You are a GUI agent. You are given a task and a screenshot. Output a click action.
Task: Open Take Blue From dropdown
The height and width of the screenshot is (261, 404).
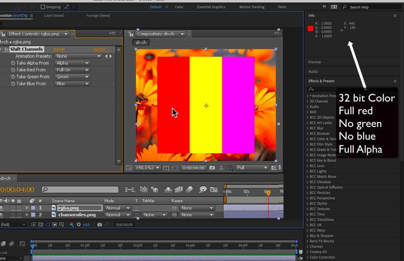click(72, 84)
